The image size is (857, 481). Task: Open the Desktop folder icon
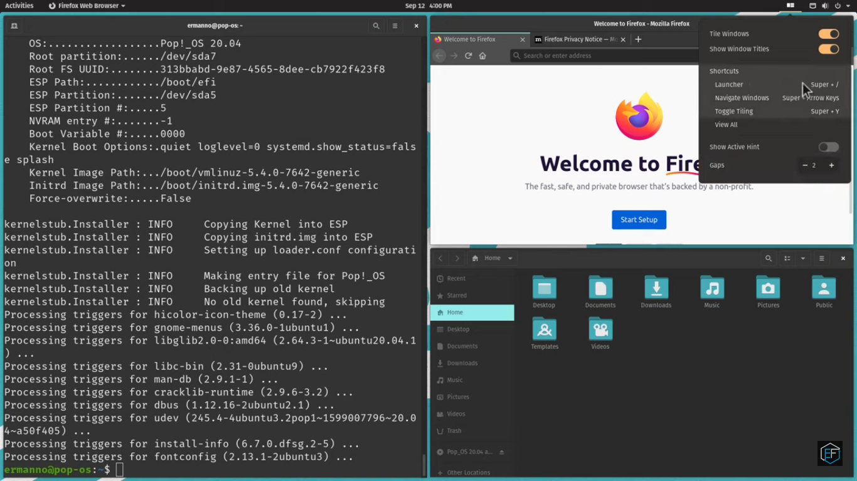(x=544, y=292)
